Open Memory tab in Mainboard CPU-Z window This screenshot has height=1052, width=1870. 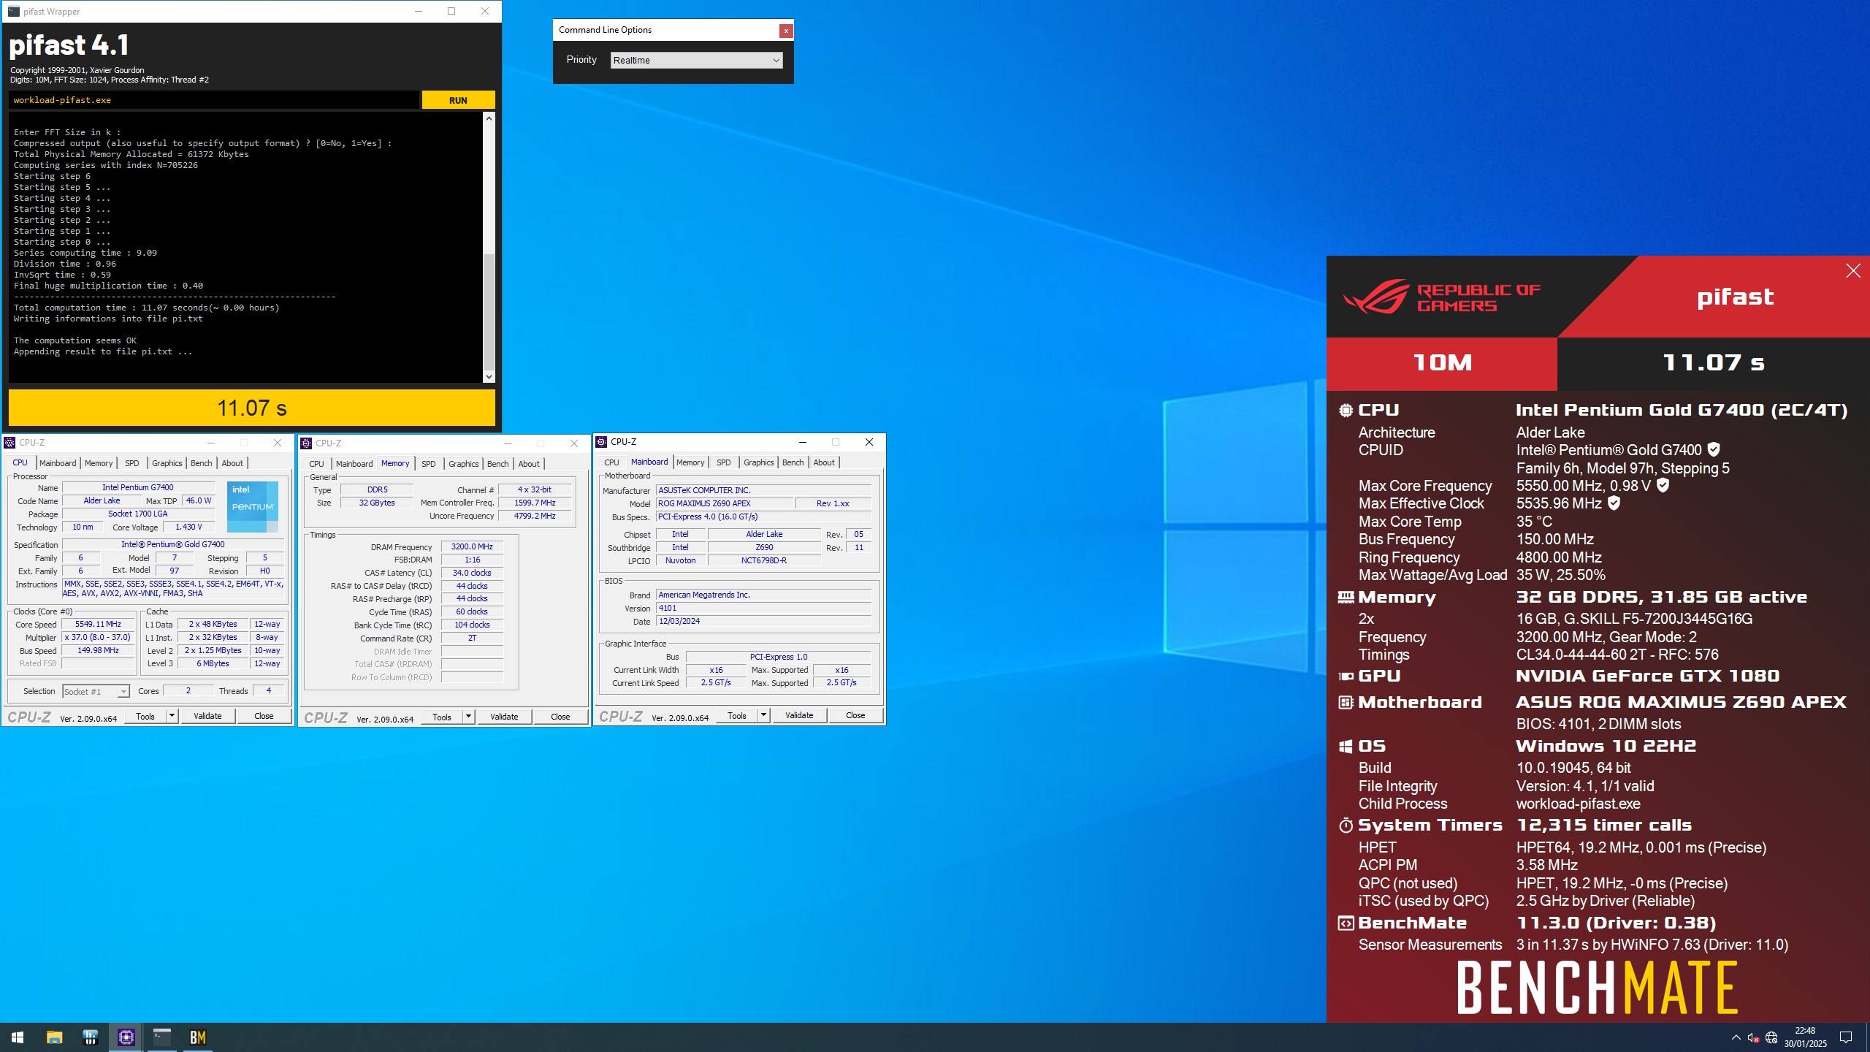click(690, 462)
